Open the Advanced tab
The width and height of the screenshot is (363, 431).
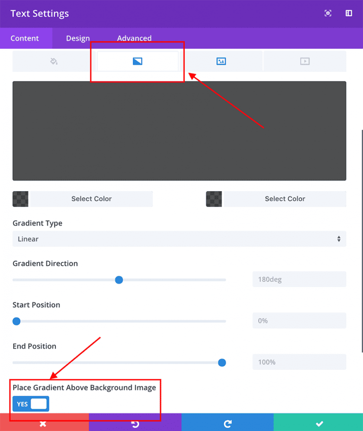point(134,38)
